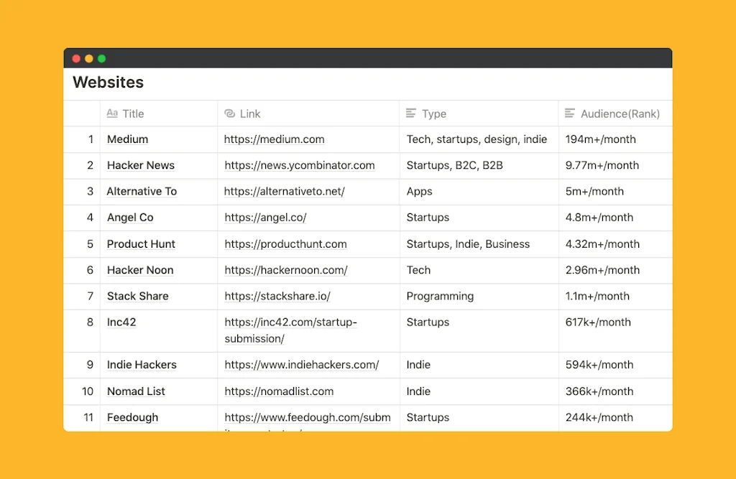Open the producthunt.com link
The height and width of the screenshot is (479, 736).
point(285,243)
